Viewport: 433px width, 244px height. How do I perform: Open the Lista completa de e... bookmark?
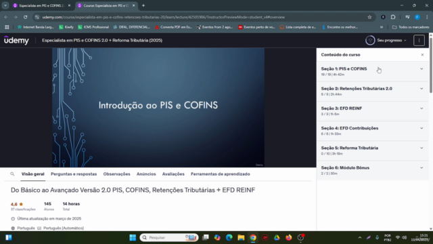coord(298,27)
